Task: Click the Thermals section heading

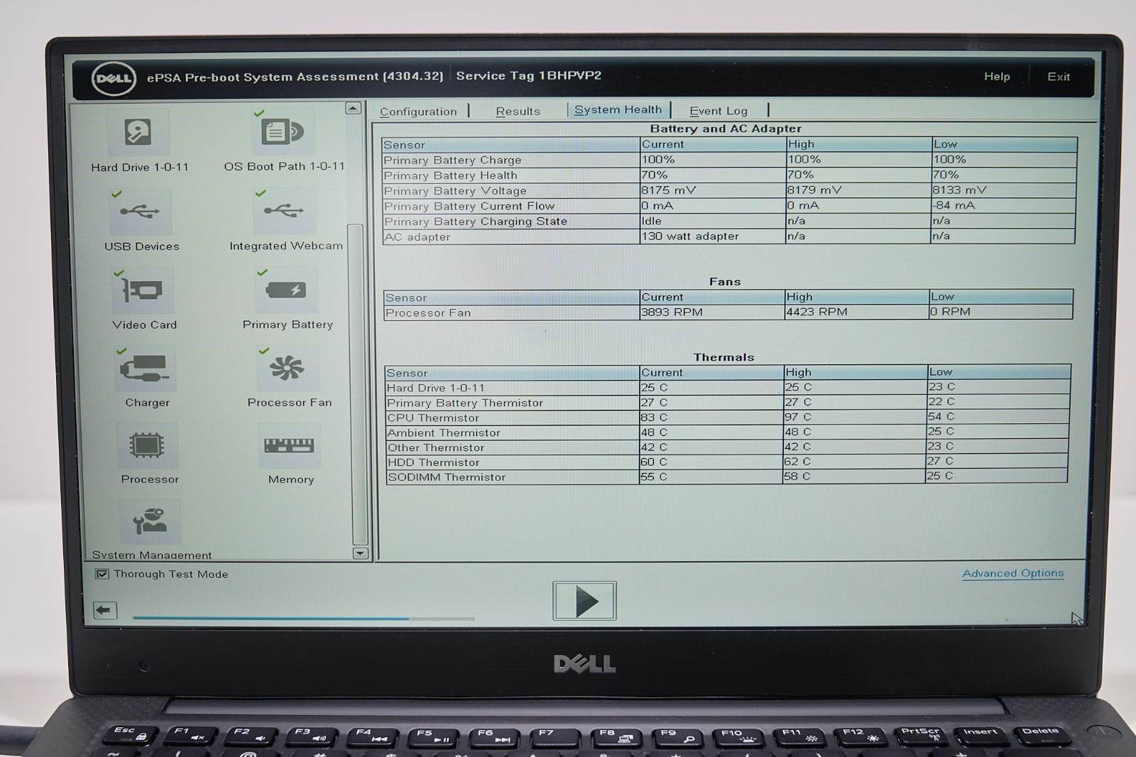Action: point(723,357)
